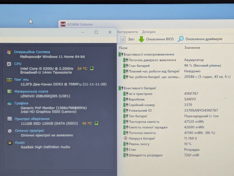This screenshot has height=176, width=234.
Task: Select the Властивості електроживлення group row
Action: [146, 54]
